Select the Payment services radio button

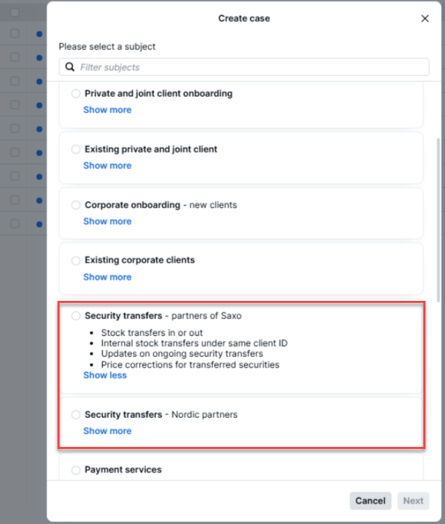point(76,470)
